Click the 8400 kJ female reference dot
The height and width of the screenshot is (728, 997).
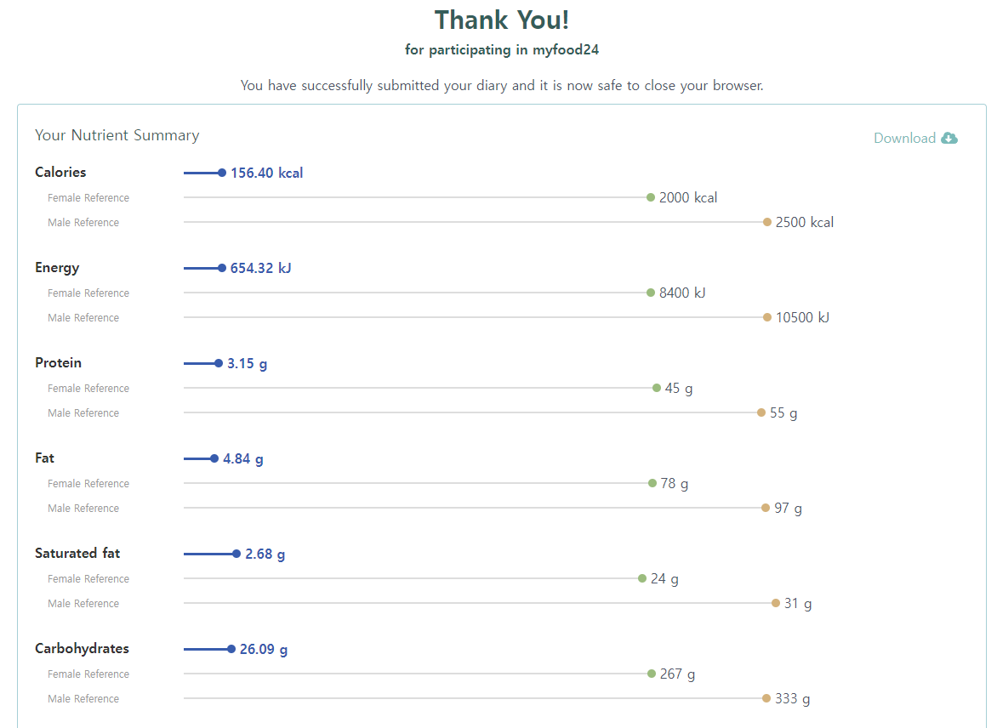651,293
